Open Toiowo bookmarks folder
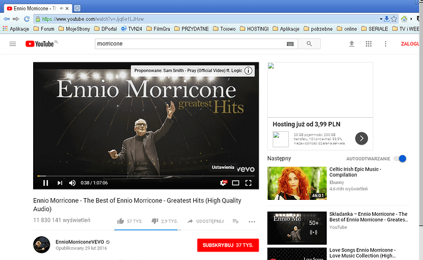 224,29
